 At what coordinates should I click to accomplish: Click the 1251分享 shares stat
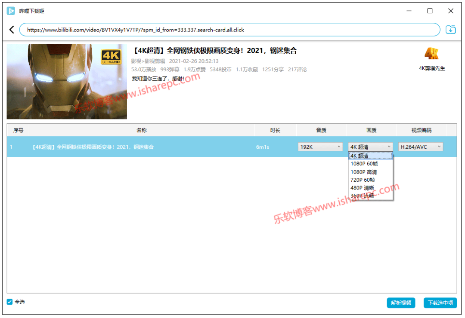pos(273,70)
